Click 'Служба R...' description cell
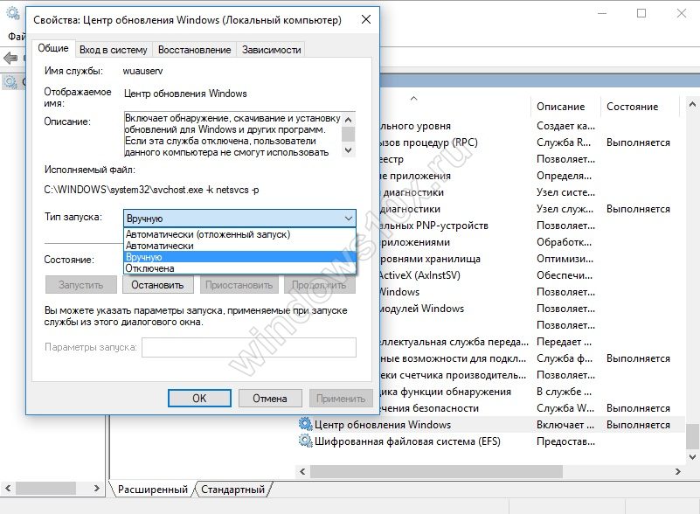Screen dimensions: 700x514 click(x=564, y=142)
